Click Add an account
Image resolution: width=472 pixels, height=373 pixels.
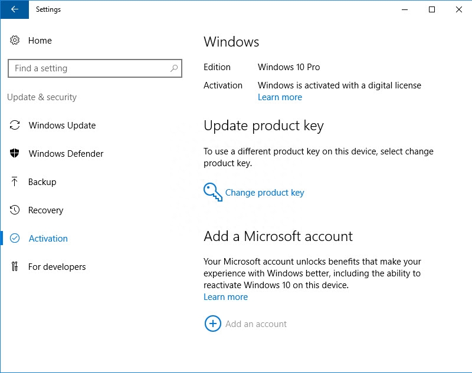[256, 324]
